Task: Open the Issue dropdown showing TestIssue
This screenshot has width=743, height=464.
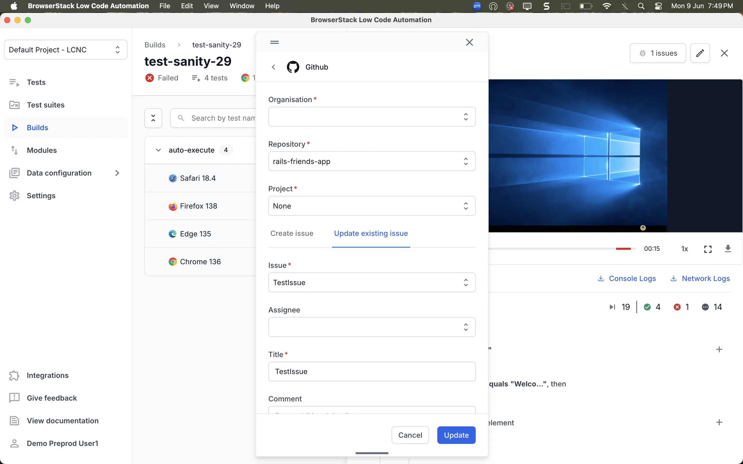Action: 372,282
